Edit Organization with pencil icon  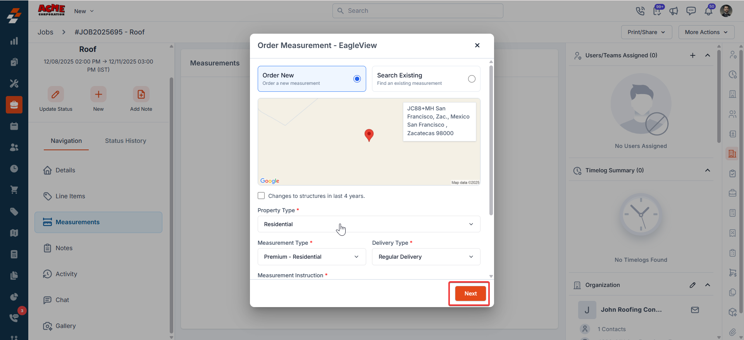pyautogui.click(x=692, y=285)
